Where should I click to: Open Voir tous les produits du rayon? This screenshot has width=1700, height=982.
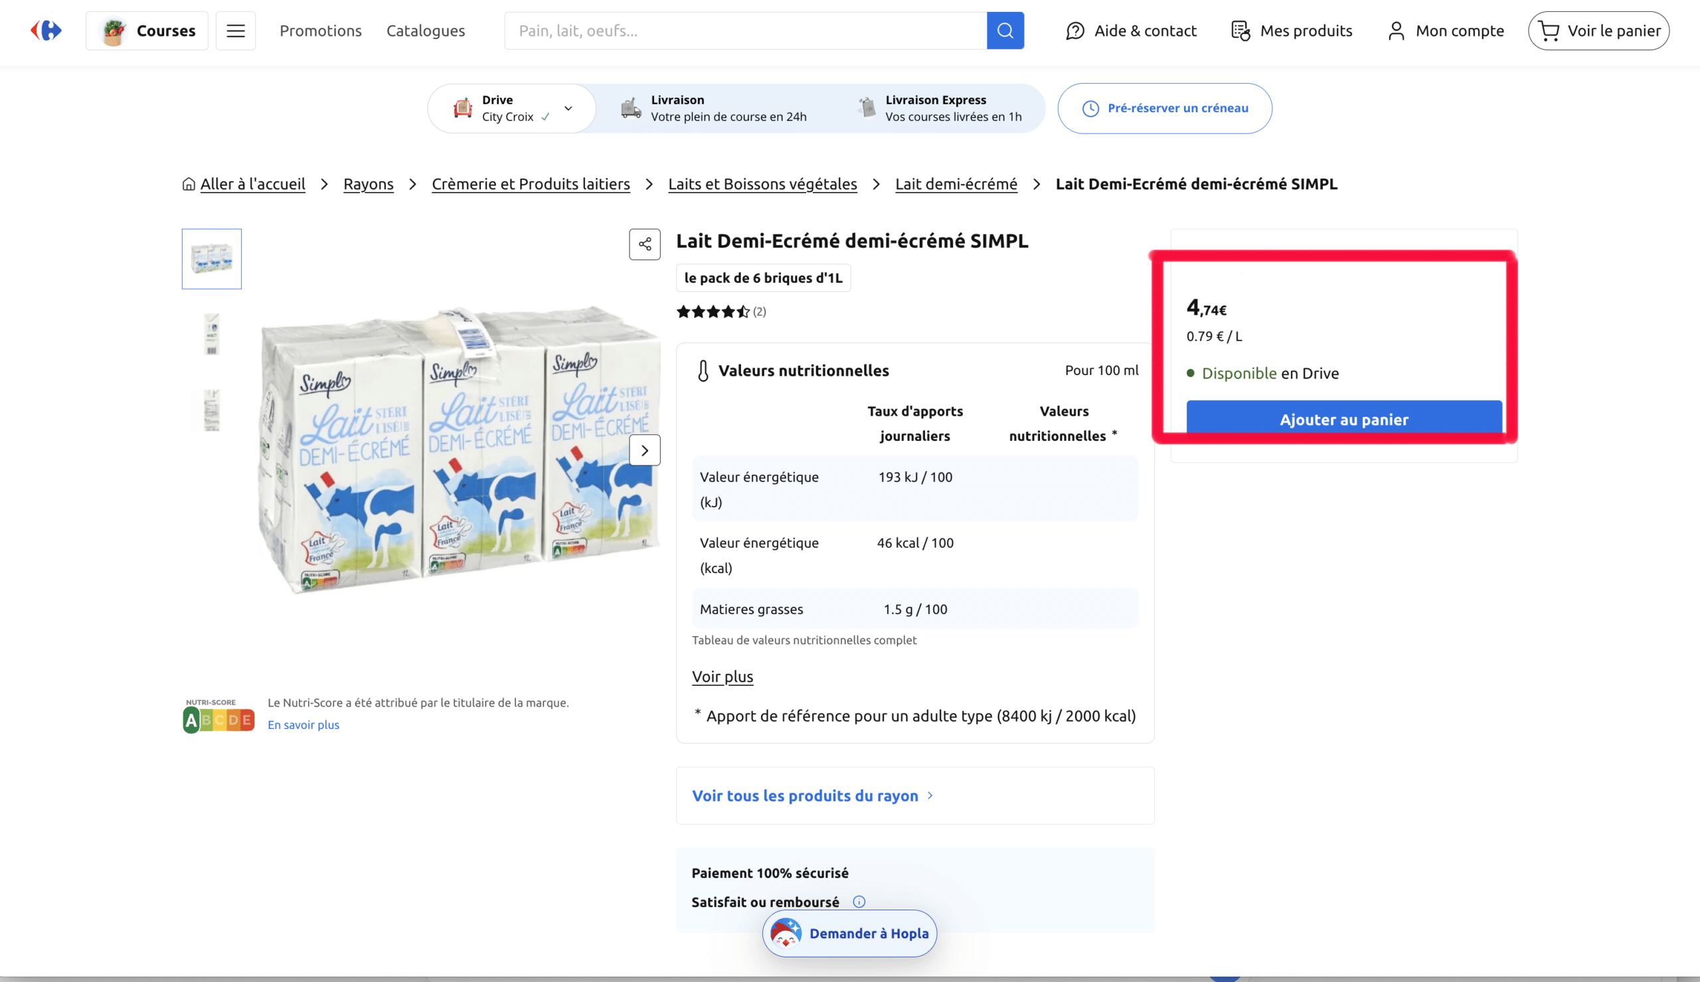pyautogui.click(x=813, y=795)
